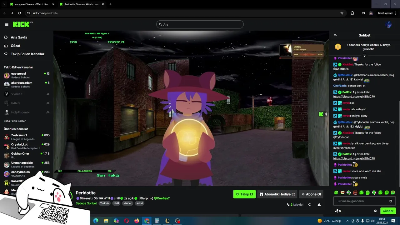Viewport: 400px width, 225px height.
Task: Open the Chrome browser menu
Action: pos(395,13)
